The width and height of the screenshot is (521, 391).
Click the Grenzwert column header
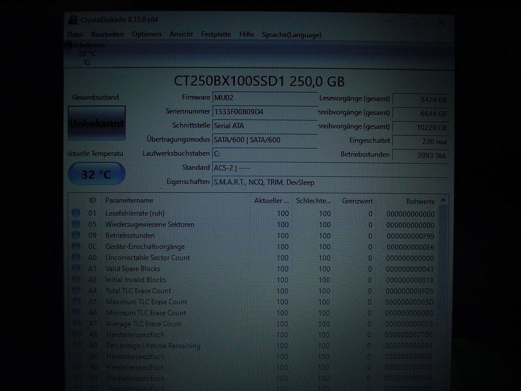[x=357, y=201]
